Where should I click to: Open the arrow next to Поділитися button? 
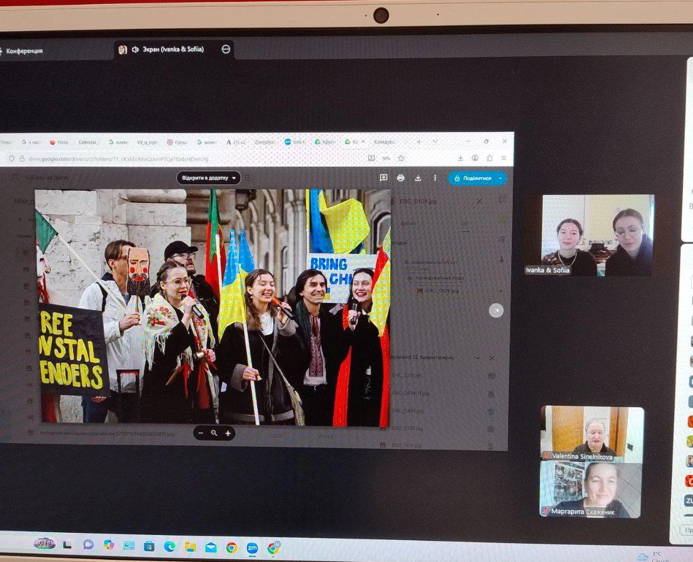coord(500,178)
